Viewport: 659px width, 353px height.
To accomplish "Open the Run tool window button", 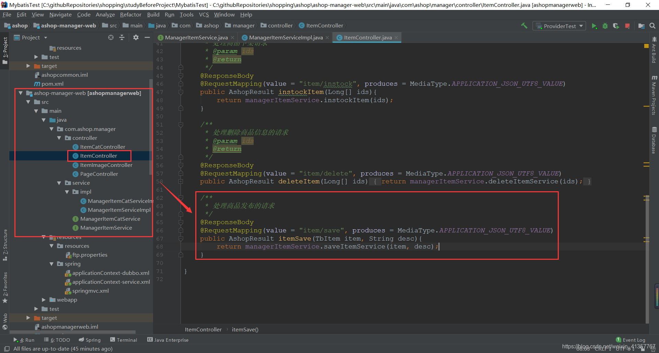I will click(x=24, y=340).
